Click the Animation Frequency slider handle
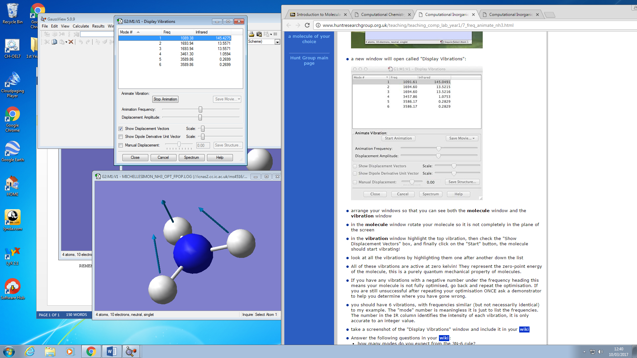 tap(200, 109)
